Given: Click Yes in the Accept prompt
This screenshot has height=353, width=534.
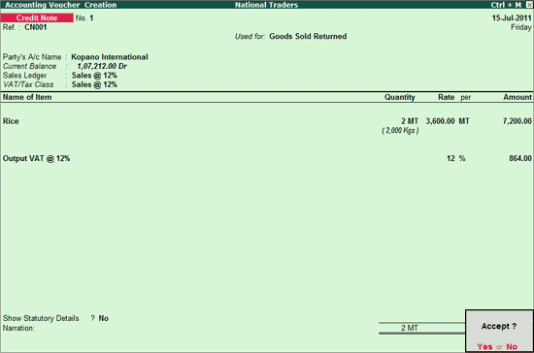Looking at the screenshot, I should tap(484, 346).
